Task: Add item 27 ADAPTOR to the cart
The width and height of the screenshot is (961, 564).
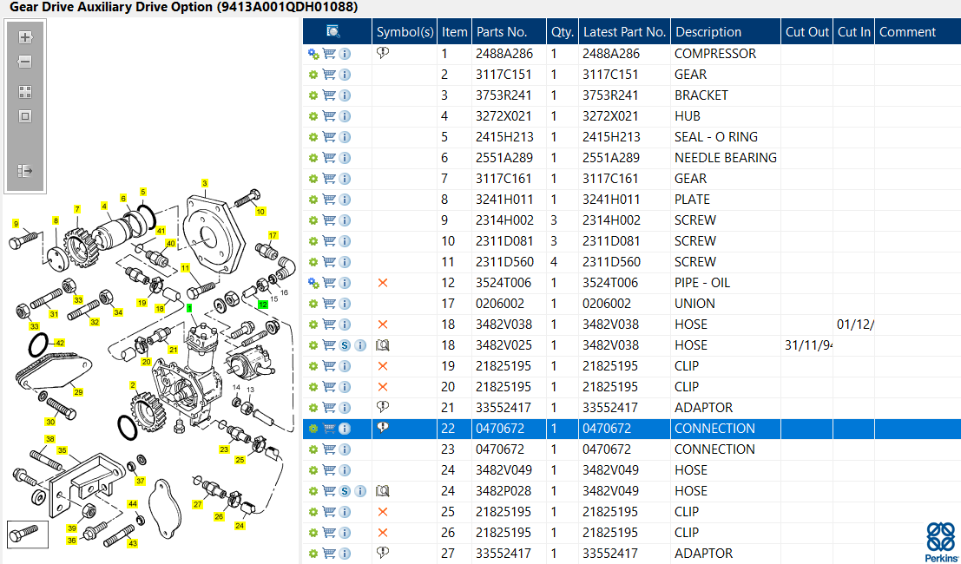Action: click(329, 554)
